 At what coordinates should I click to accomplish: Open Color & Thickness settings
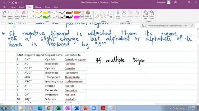pos(88,15)
